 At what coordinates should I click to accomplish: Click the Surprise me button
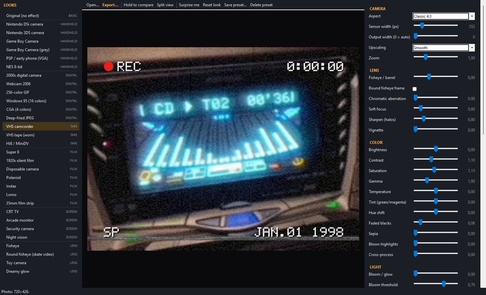pyautogui.click(x=189, y=5)
